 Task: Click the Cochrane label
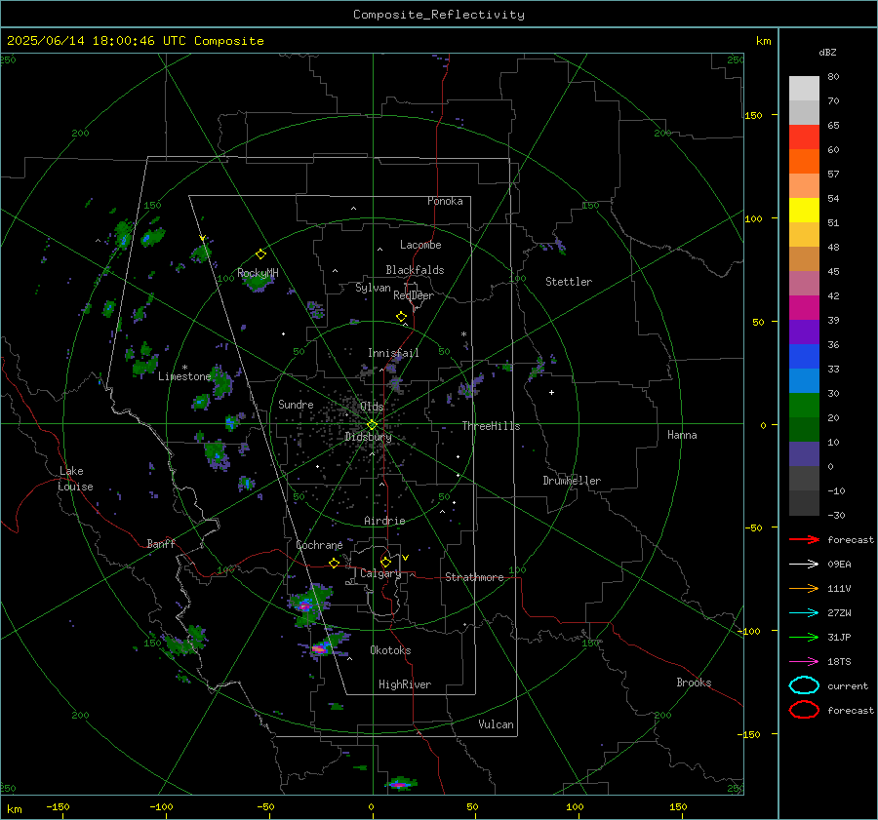(x=319, y=545)
